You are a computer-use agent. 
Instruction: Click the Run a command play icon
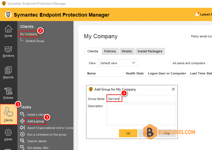(x=22, y=134)
